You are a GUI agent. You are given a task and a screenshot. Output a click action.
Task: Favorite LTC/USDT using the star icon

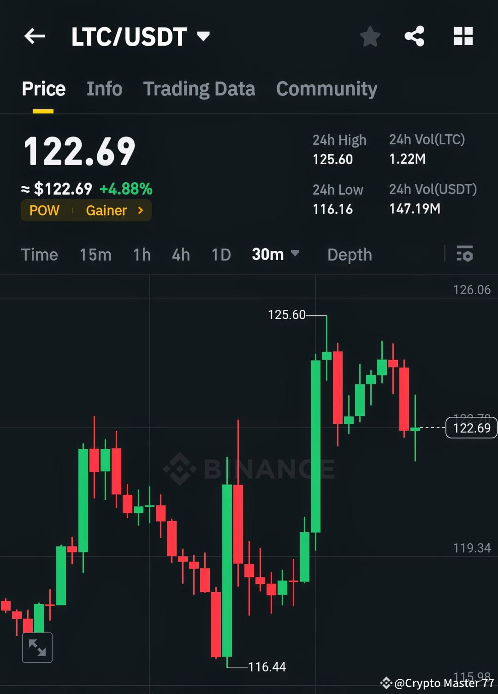370,36
